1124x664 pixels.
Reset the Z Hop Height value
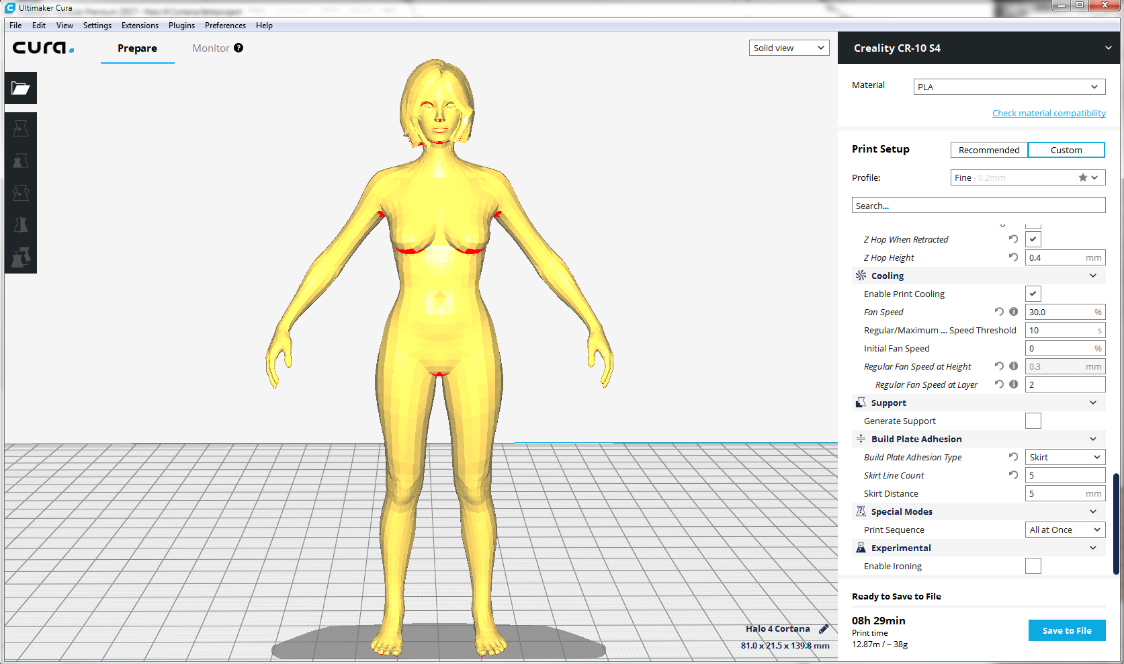pos(1013,257)
